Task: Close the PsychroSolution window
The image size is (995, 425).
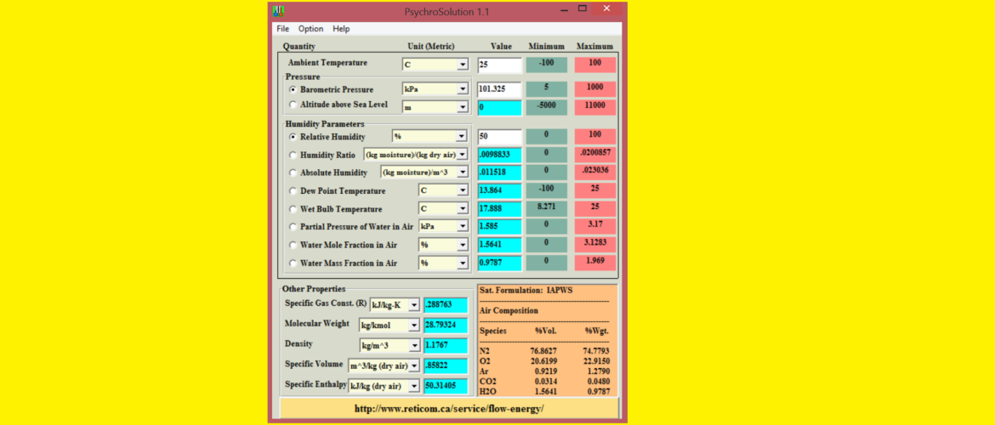Action: [x=606, y=8]
